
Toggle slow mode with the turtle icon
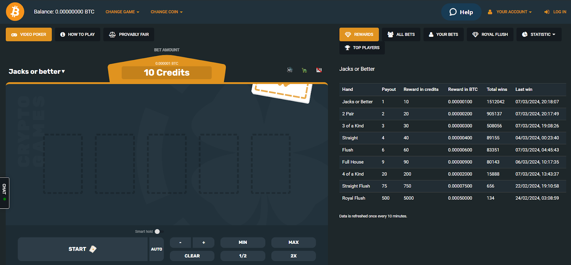pyautogui.click(x=304, y=70)
